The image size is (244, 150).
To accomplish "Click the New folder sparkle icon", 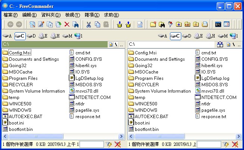I will (153, 24).
